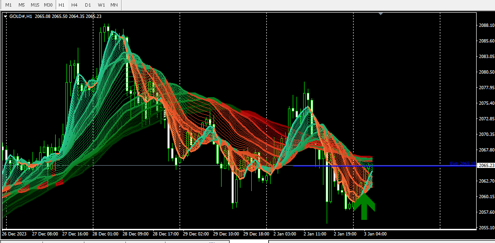
Task: Choose the W1 weekly timeframe
Action: pos(101,5)
